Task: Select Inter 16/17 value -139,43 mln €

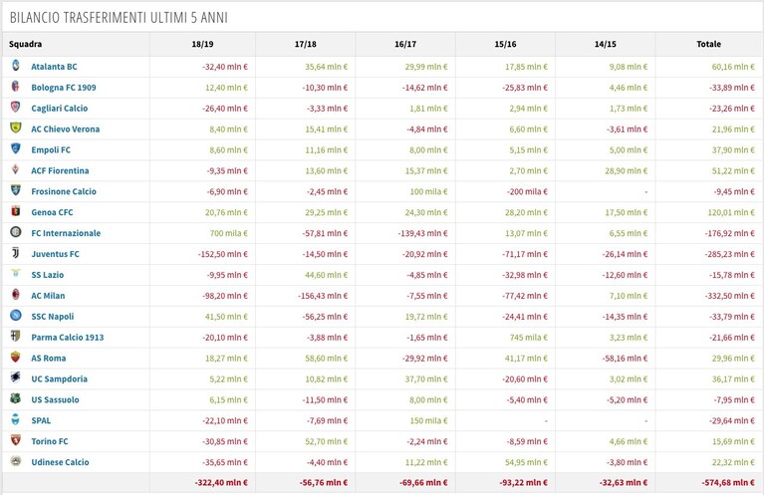Action: (x=422, y=233)
